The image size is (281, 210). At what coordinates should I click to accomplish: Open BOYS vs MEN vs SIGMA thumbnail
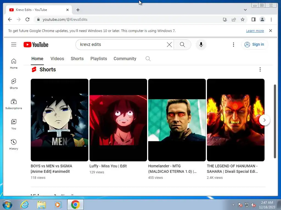pyautogui.click(x=60, y=120)
